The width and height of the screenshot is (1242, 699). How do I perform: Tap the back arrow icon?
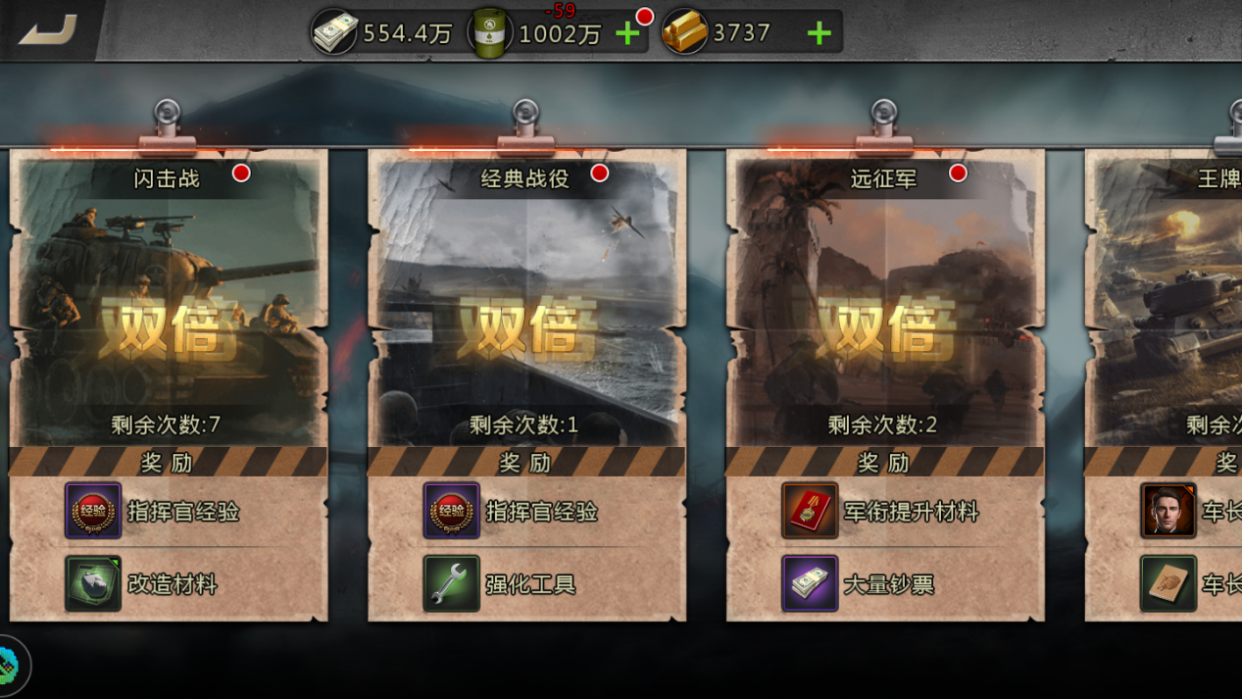point(48,29)
